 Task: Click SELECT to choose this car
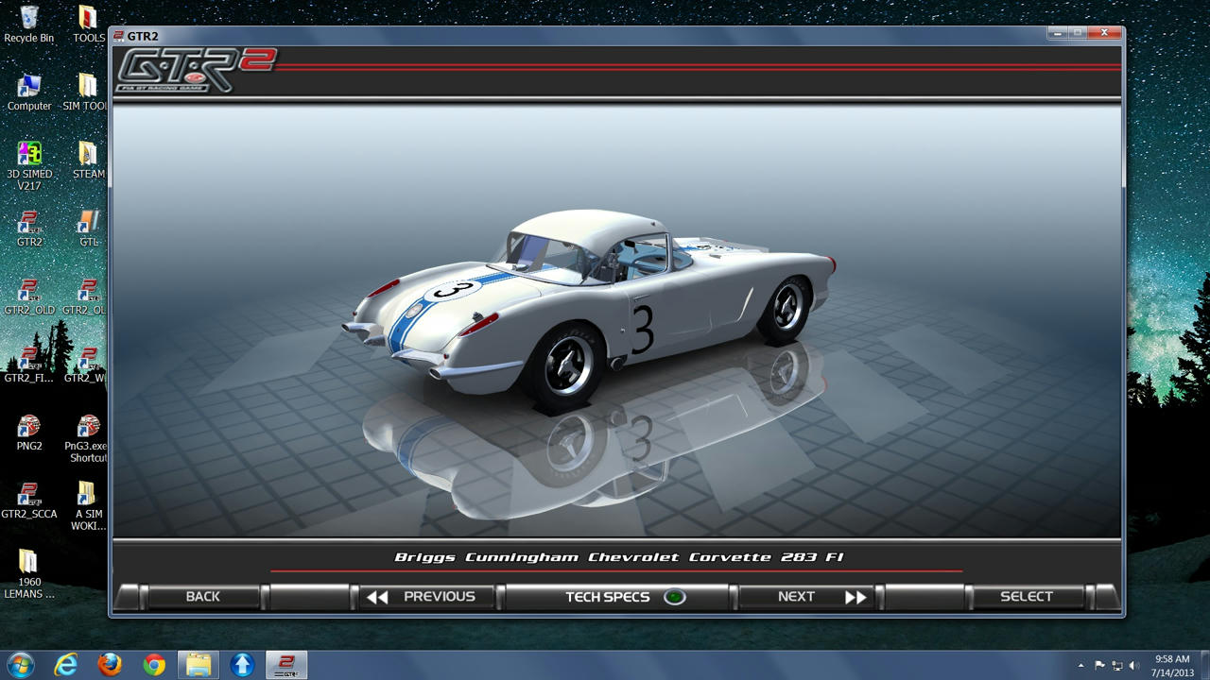tap(1027, 597)
